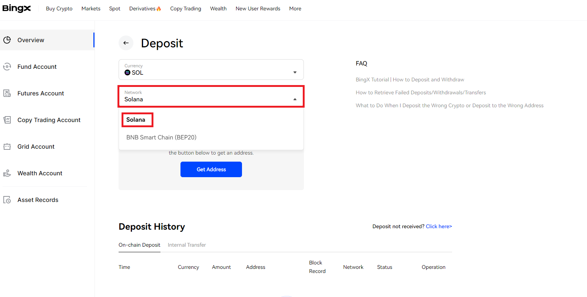Click the Address column header
The image size is (587, 297).
point(256,267)
